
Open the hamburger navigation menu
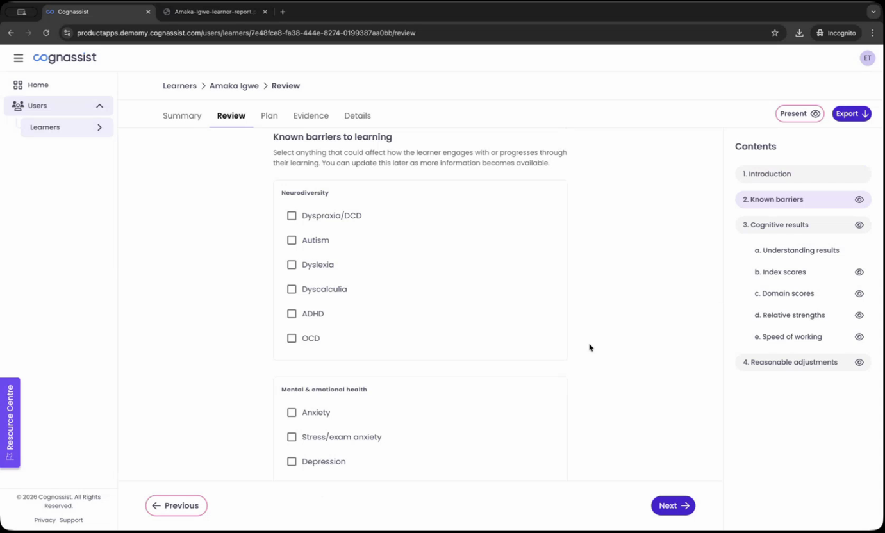click(18, 58)
